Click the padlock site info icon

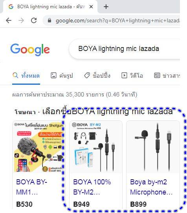coord(49,20)
